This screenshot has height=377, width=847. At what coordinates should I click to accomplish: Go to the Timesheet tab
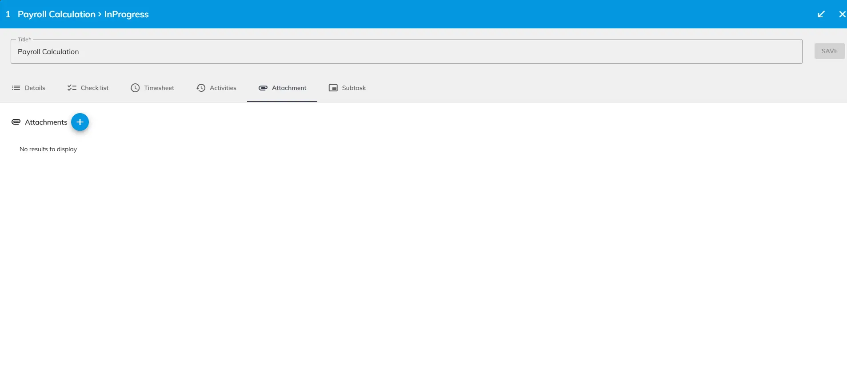159,88
